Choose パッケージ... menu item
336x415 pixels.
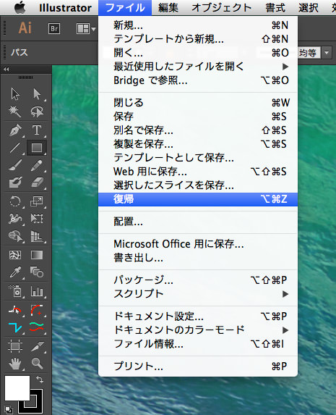198,280
